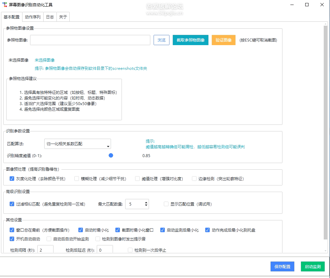This screenshot has width=330, height=278.
Task: Uncheck the 过滤相似匹配 option
Action: pyautogui.click(x=12, y=204)
